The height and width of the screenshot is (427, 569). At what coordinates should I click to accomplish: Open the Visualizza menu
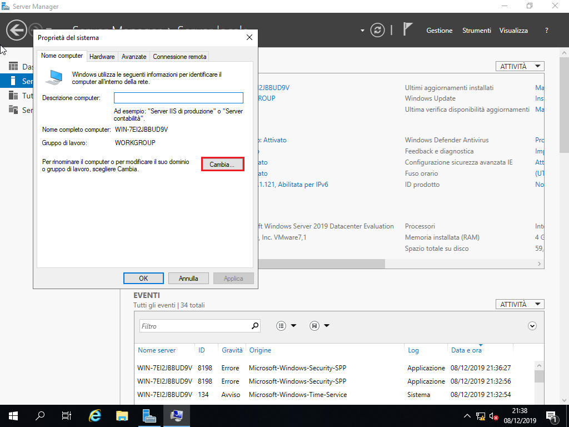513,31
